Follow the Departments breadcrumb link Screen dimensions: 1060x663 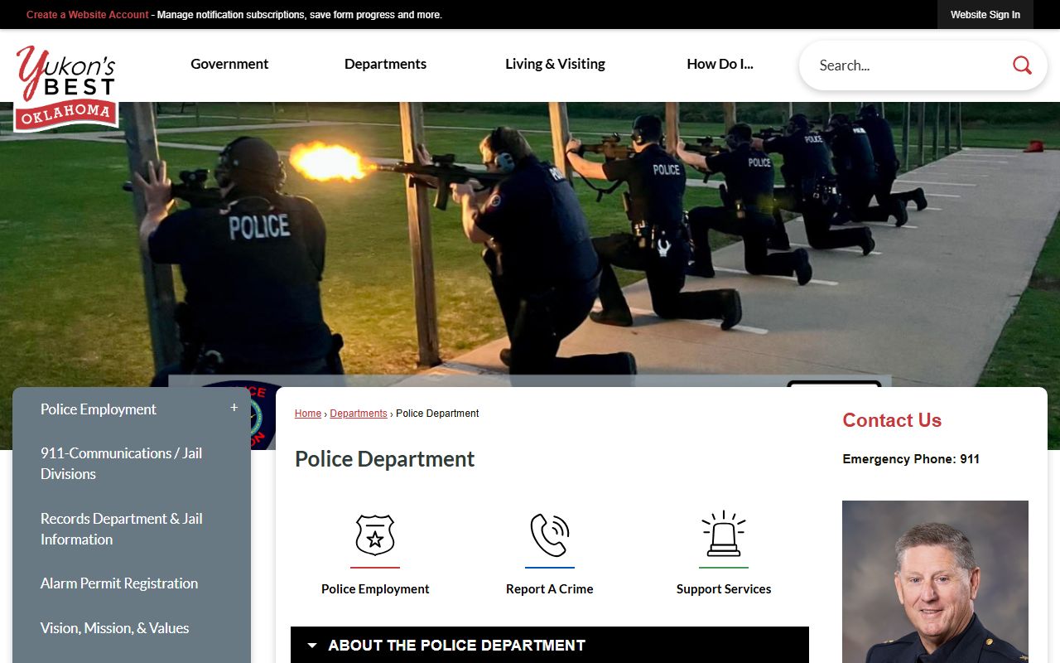point(359,414)
